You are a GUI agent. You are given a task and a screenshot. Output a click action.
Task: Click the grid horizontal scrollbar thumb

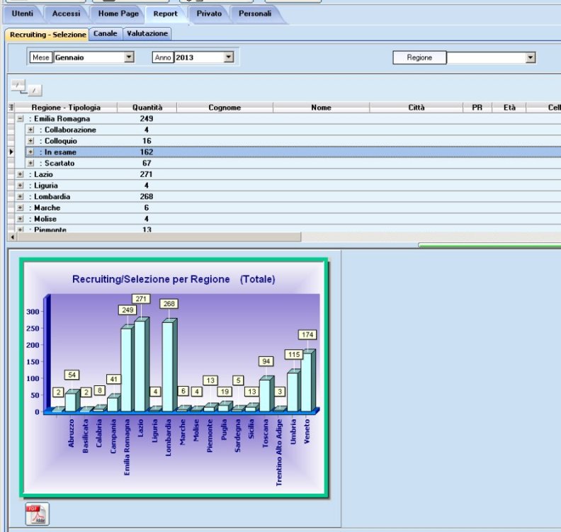(159, 237)
